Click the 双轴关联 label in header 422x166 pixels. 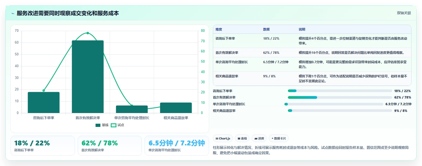pyautogui.click(x=404, y=13)
